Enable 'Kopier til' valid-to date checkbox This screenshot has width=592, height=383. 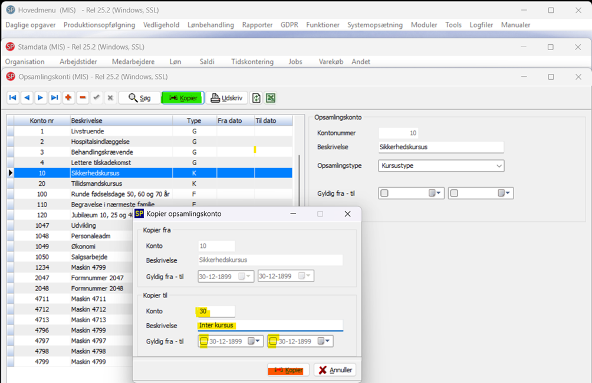coord(273,341)
